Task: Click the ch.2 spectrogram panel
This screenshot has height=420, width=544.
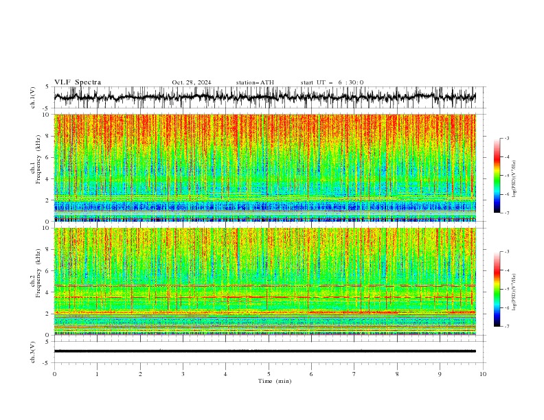Action: 265,281
